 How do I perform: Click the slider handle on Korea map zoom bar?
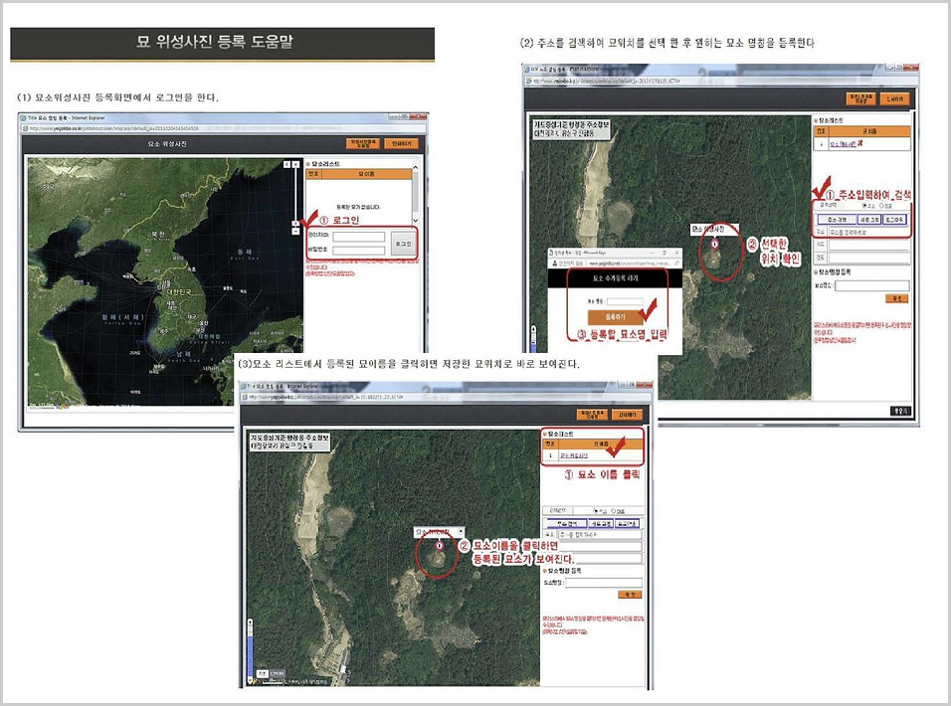pos(295,224)
